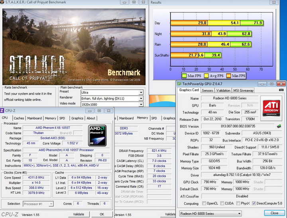Click the yellow Avg FPS legend swatch
This screenshot has height=218, width=287.
(206, 76)
